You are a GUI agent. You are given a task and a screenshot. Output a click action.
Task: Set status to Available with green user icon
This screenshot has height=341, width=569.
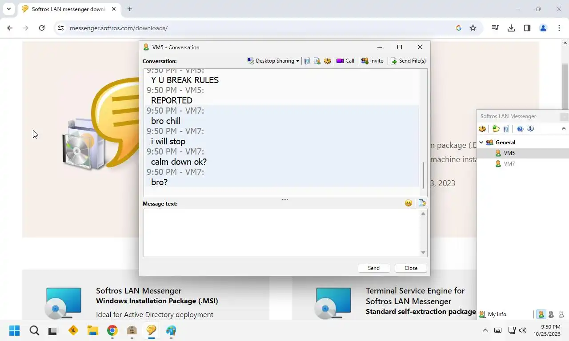(x=541, y=314)
